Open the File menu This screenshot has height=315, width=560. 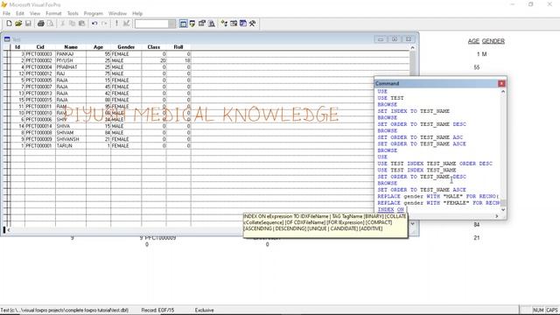click(6, 14)
